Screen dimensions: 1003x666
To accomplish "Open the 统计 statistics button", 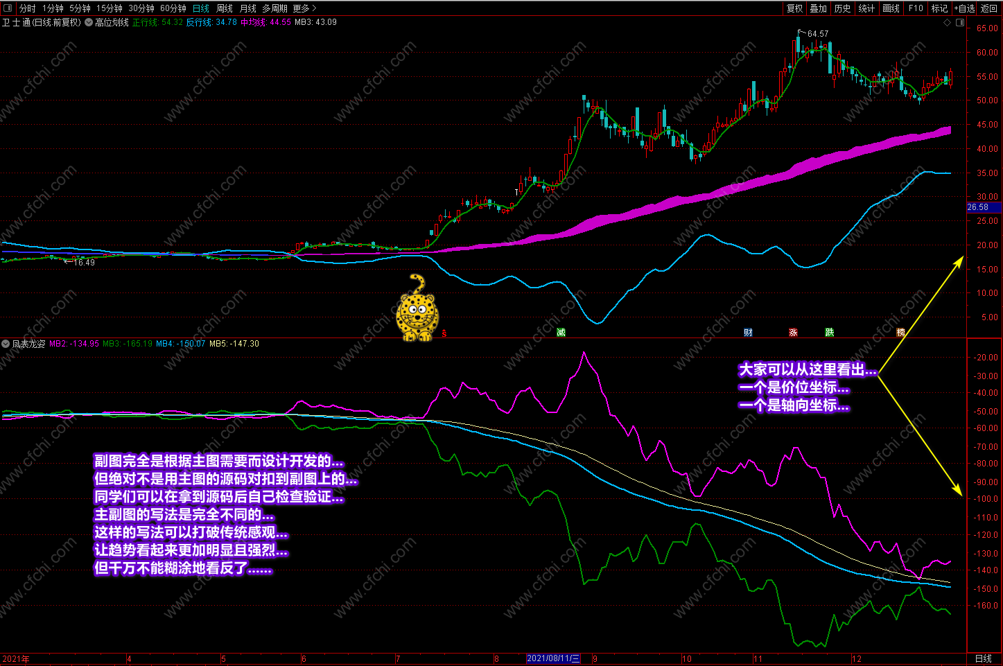I will 866,8.
